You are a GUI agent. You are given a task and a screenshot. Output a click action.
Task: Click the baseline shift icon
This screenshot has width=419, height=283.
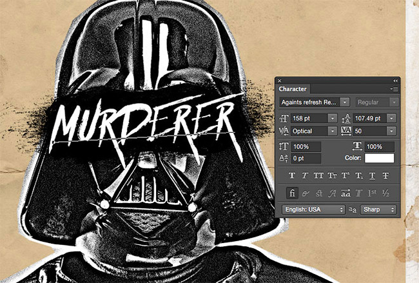point(283,158)
